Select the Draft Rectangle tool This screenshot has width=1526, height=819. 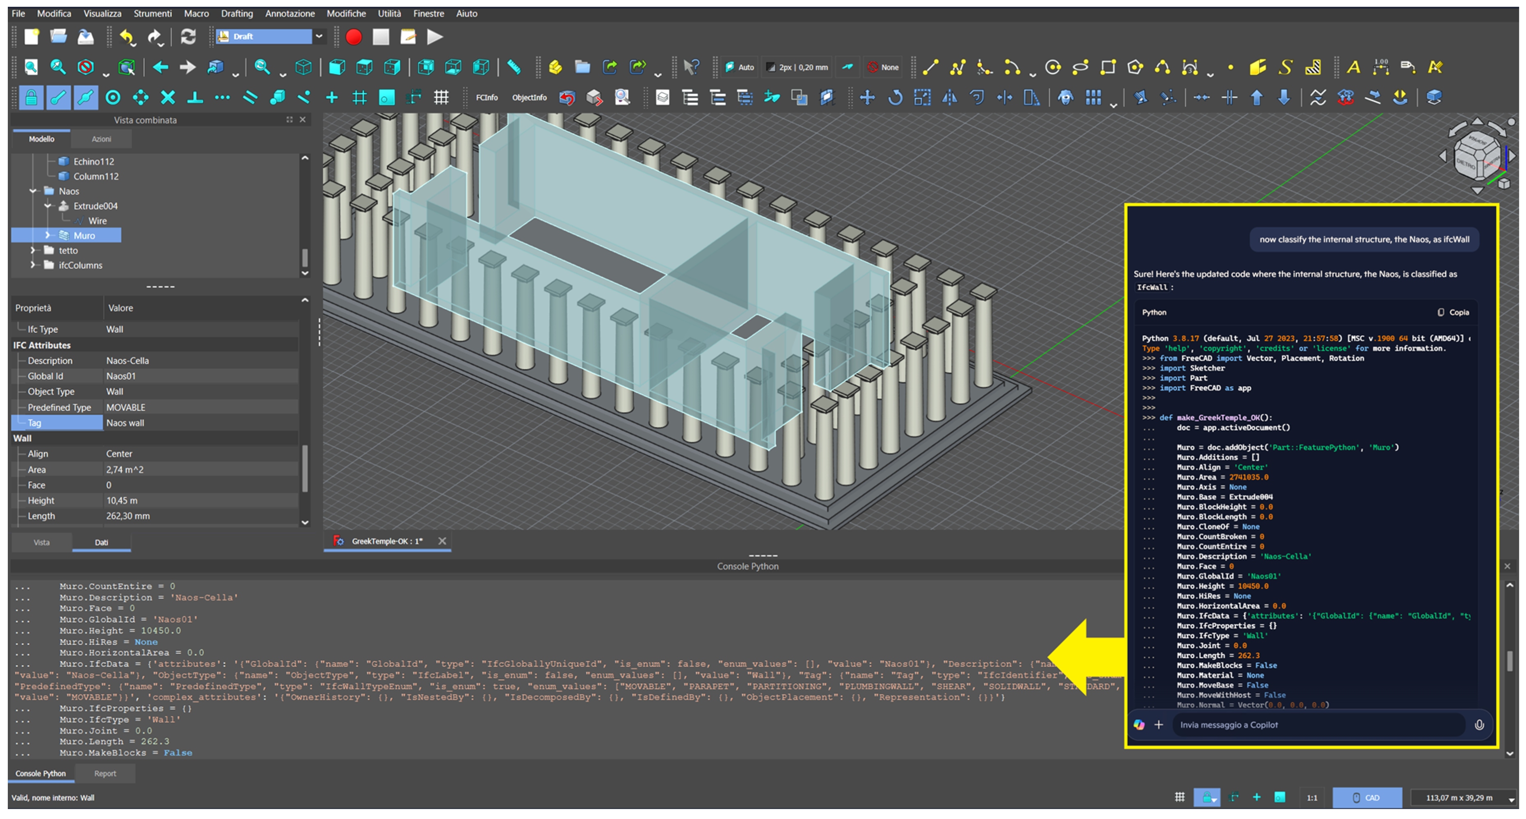click(x=1107, y=68)
